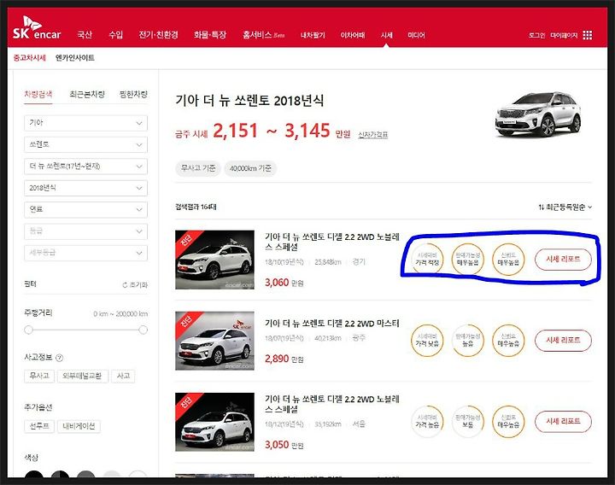Open the 시세 menu
615x485 pixels.
(387, 35)
